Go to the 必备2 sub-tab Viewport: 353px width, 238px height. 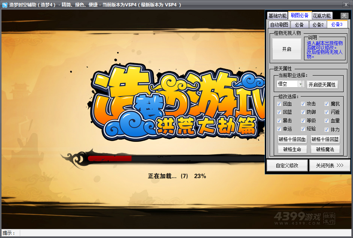pos(318,25)
